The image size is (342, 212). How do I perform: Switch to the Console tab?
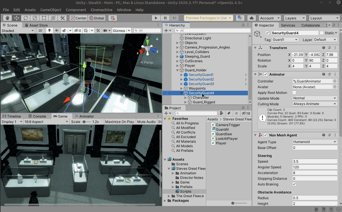point(37,116)
